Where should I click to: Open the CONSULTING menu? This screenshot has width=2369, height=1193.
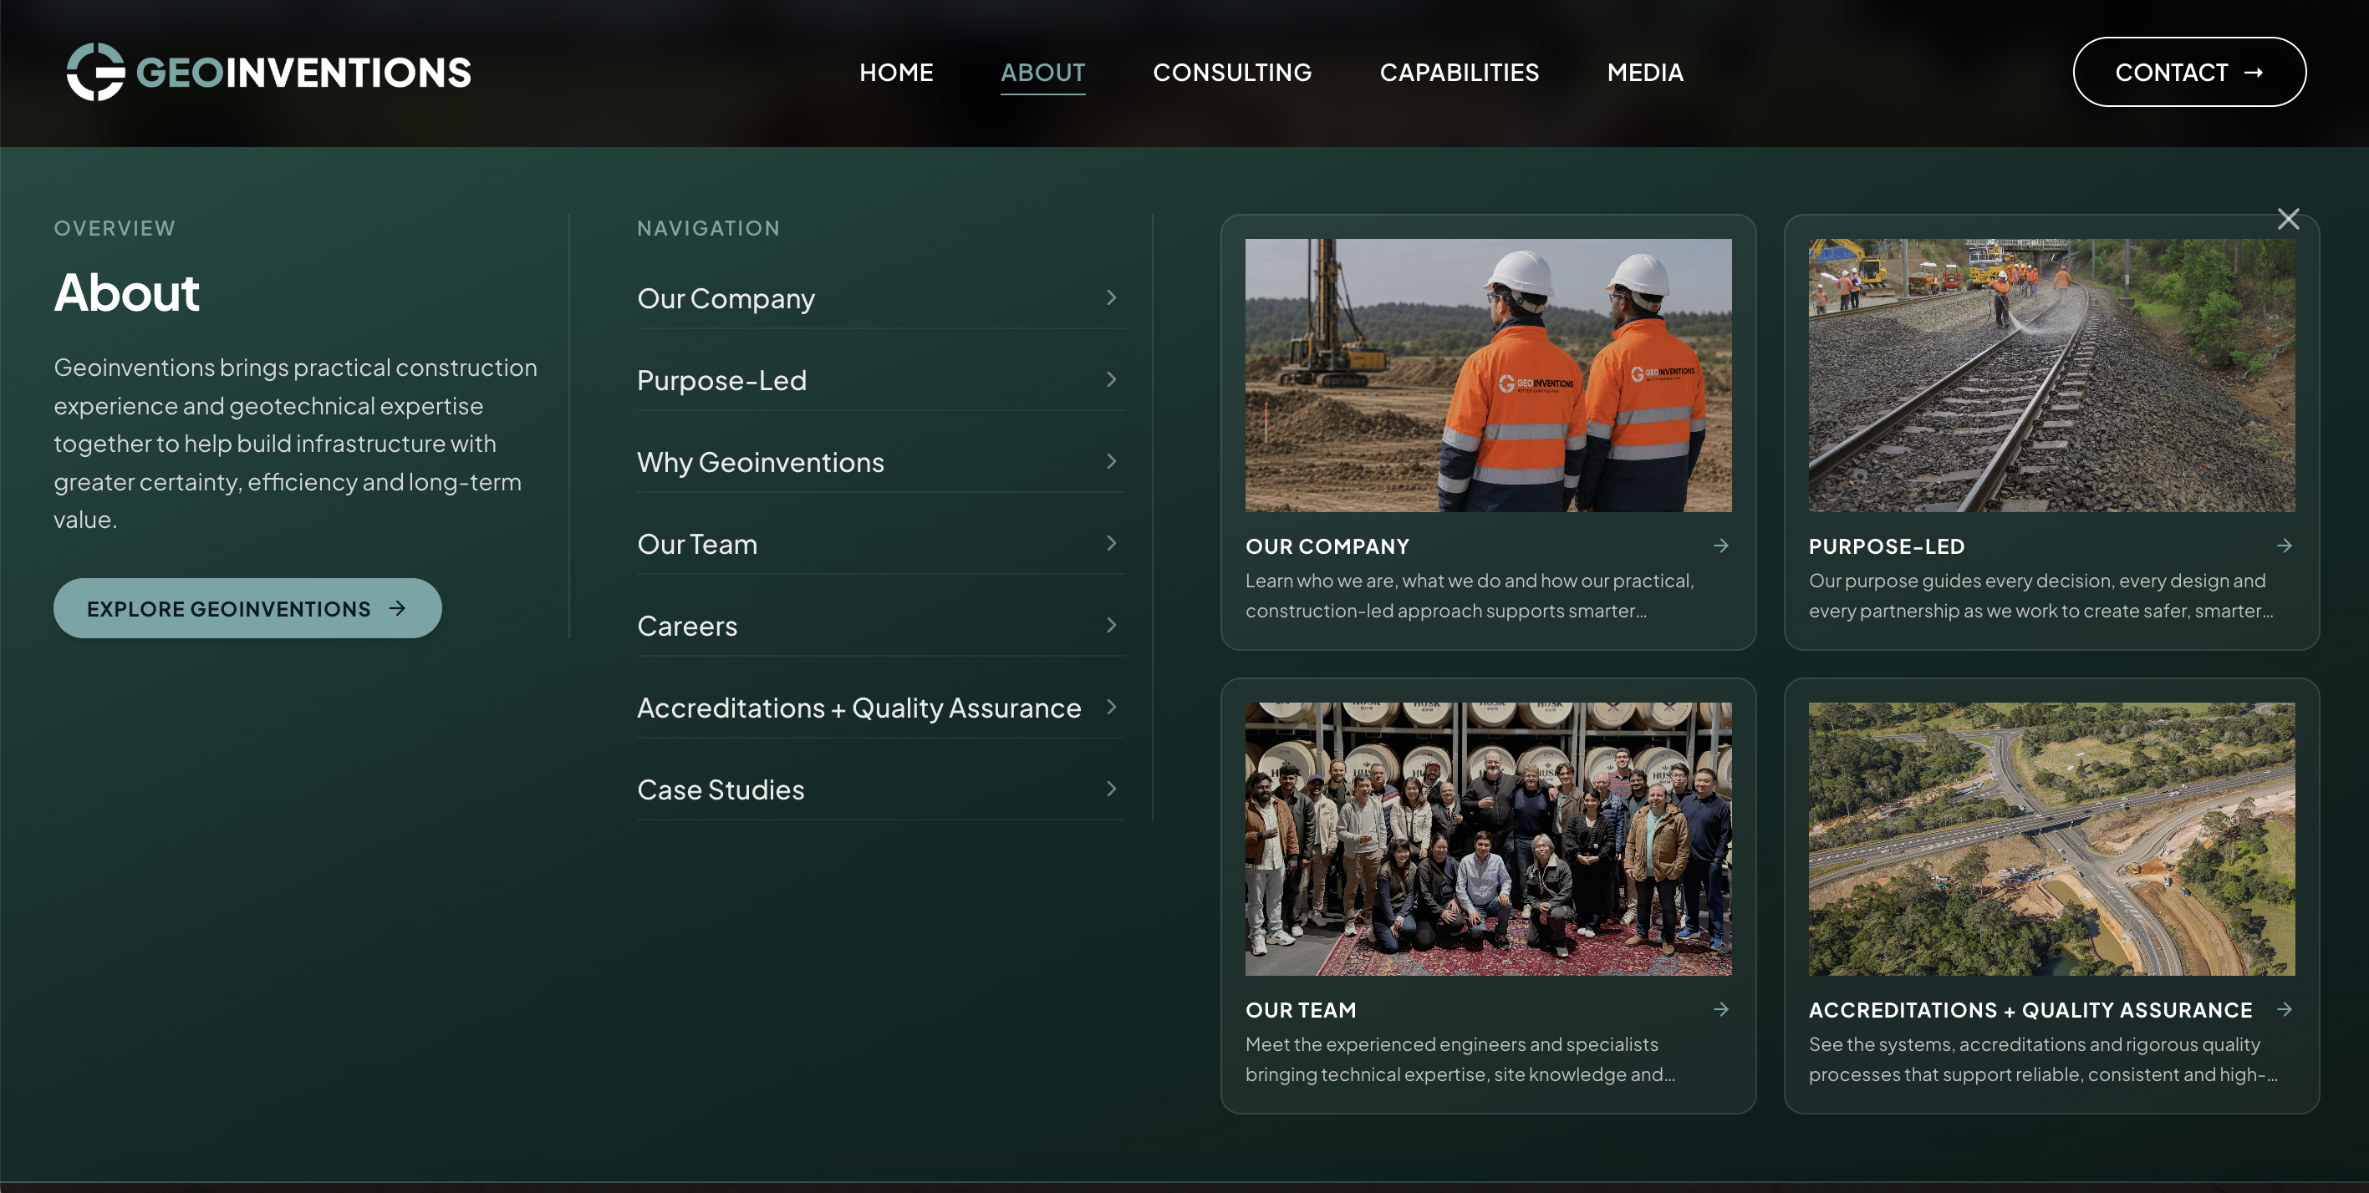(x=1232, y=72)
